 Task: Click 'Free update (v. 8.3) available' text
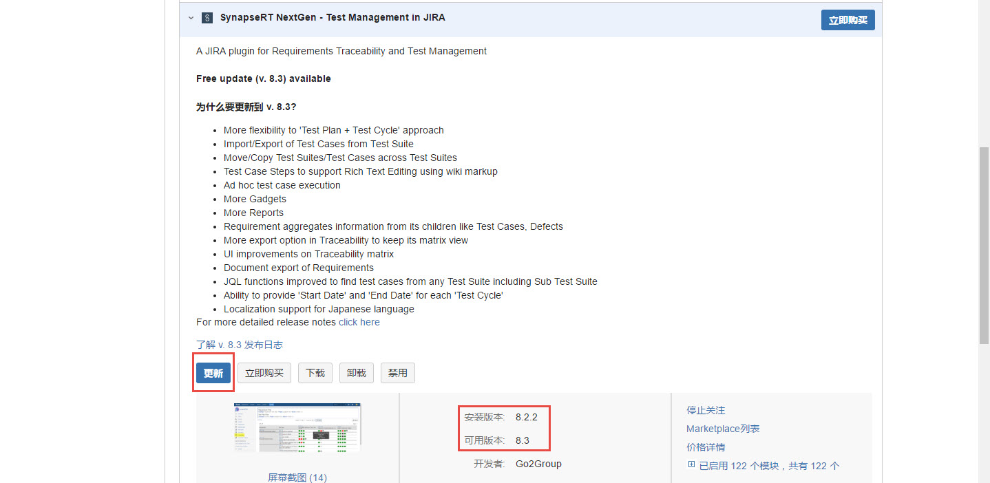tap(264, 78)
